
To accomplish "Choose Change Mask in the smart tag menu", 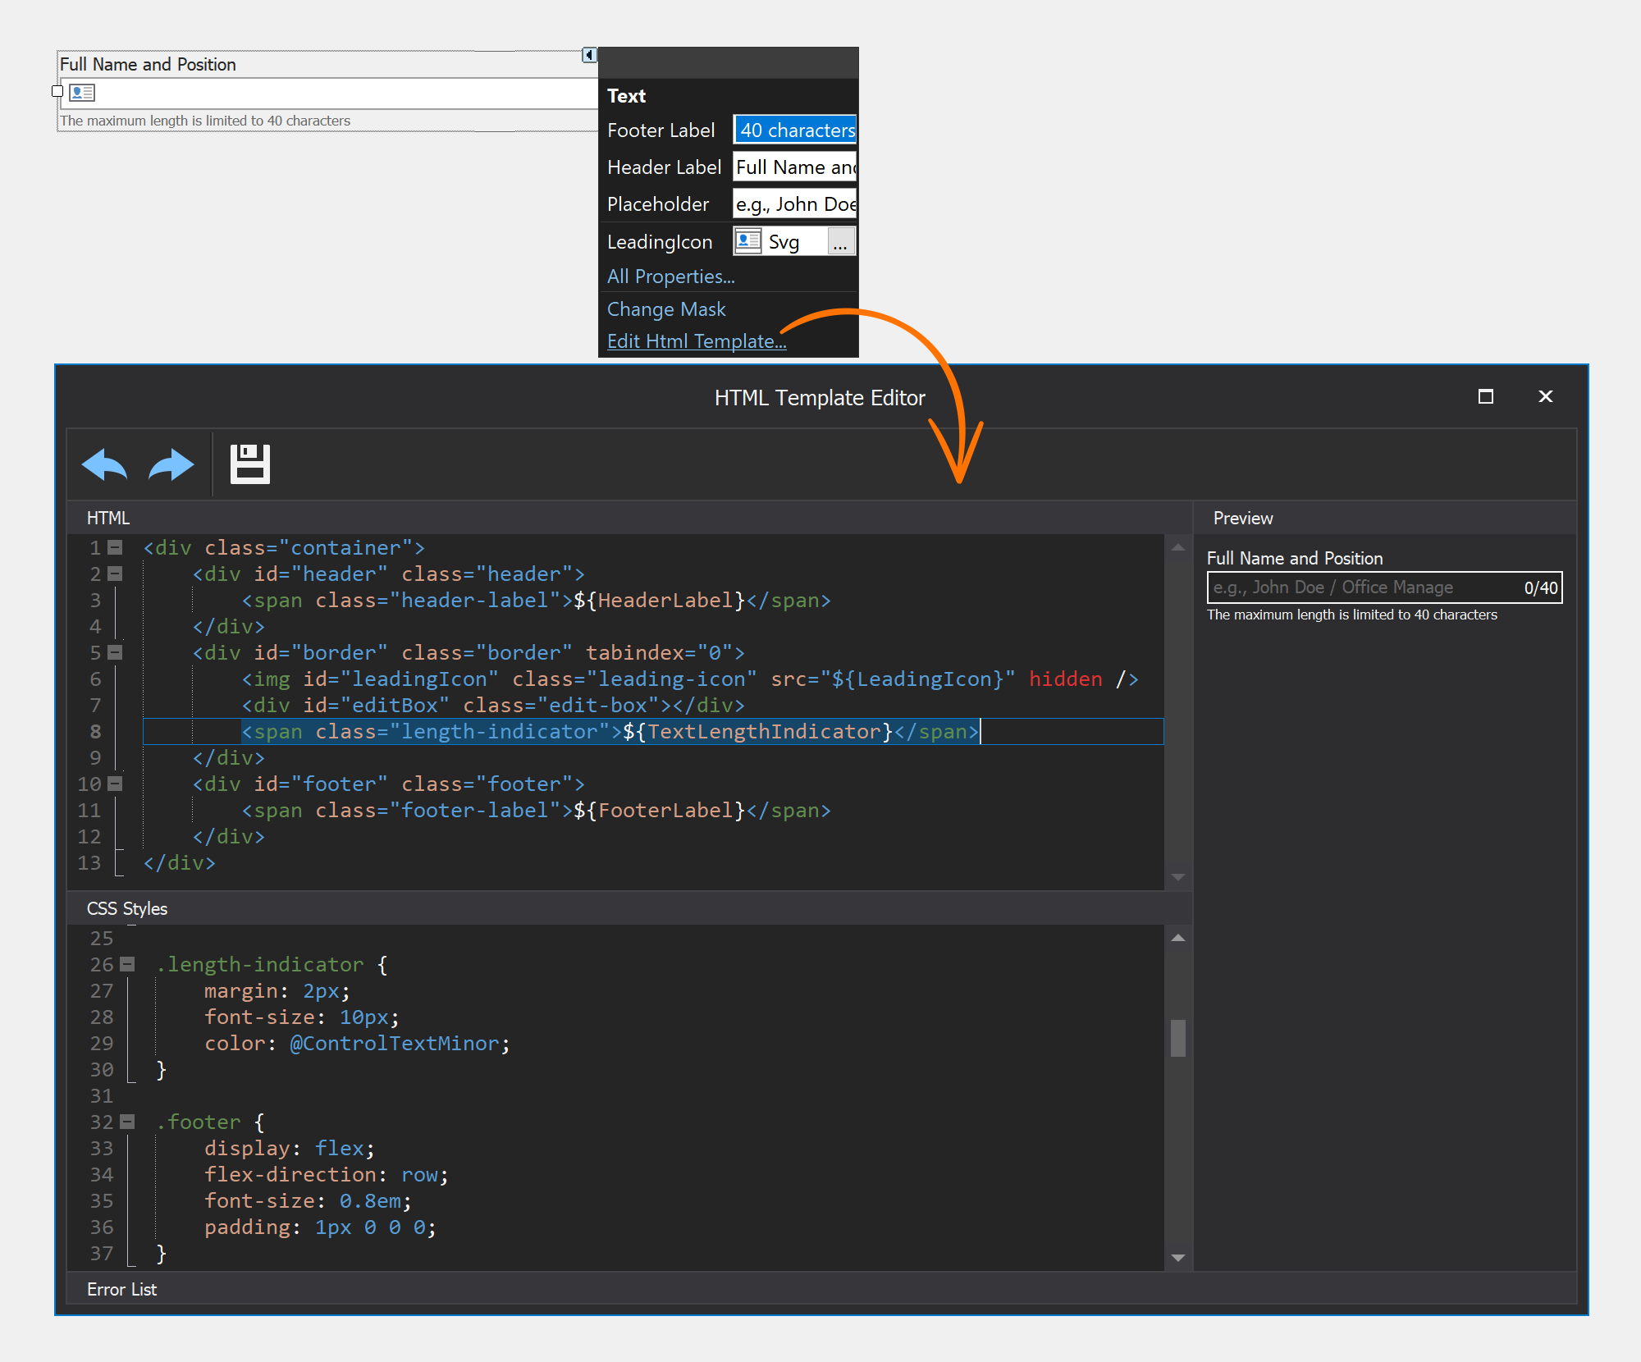I will click(x=666, y=309).
